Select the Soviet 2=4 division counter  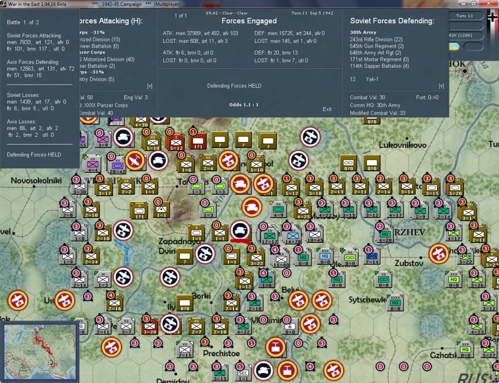click(x=208, y=163)
